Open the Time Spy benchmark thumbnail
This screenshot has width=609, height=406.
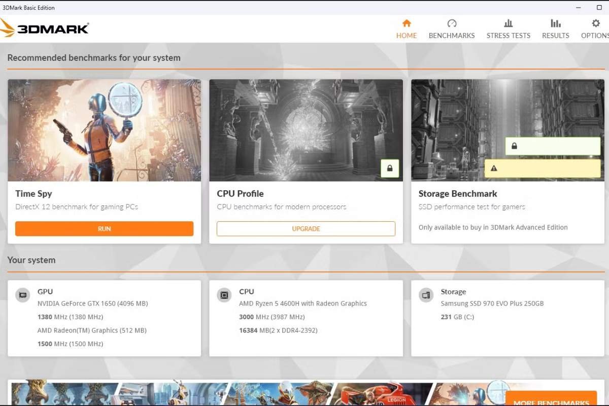pyautogui.click(x=104, y=130)
